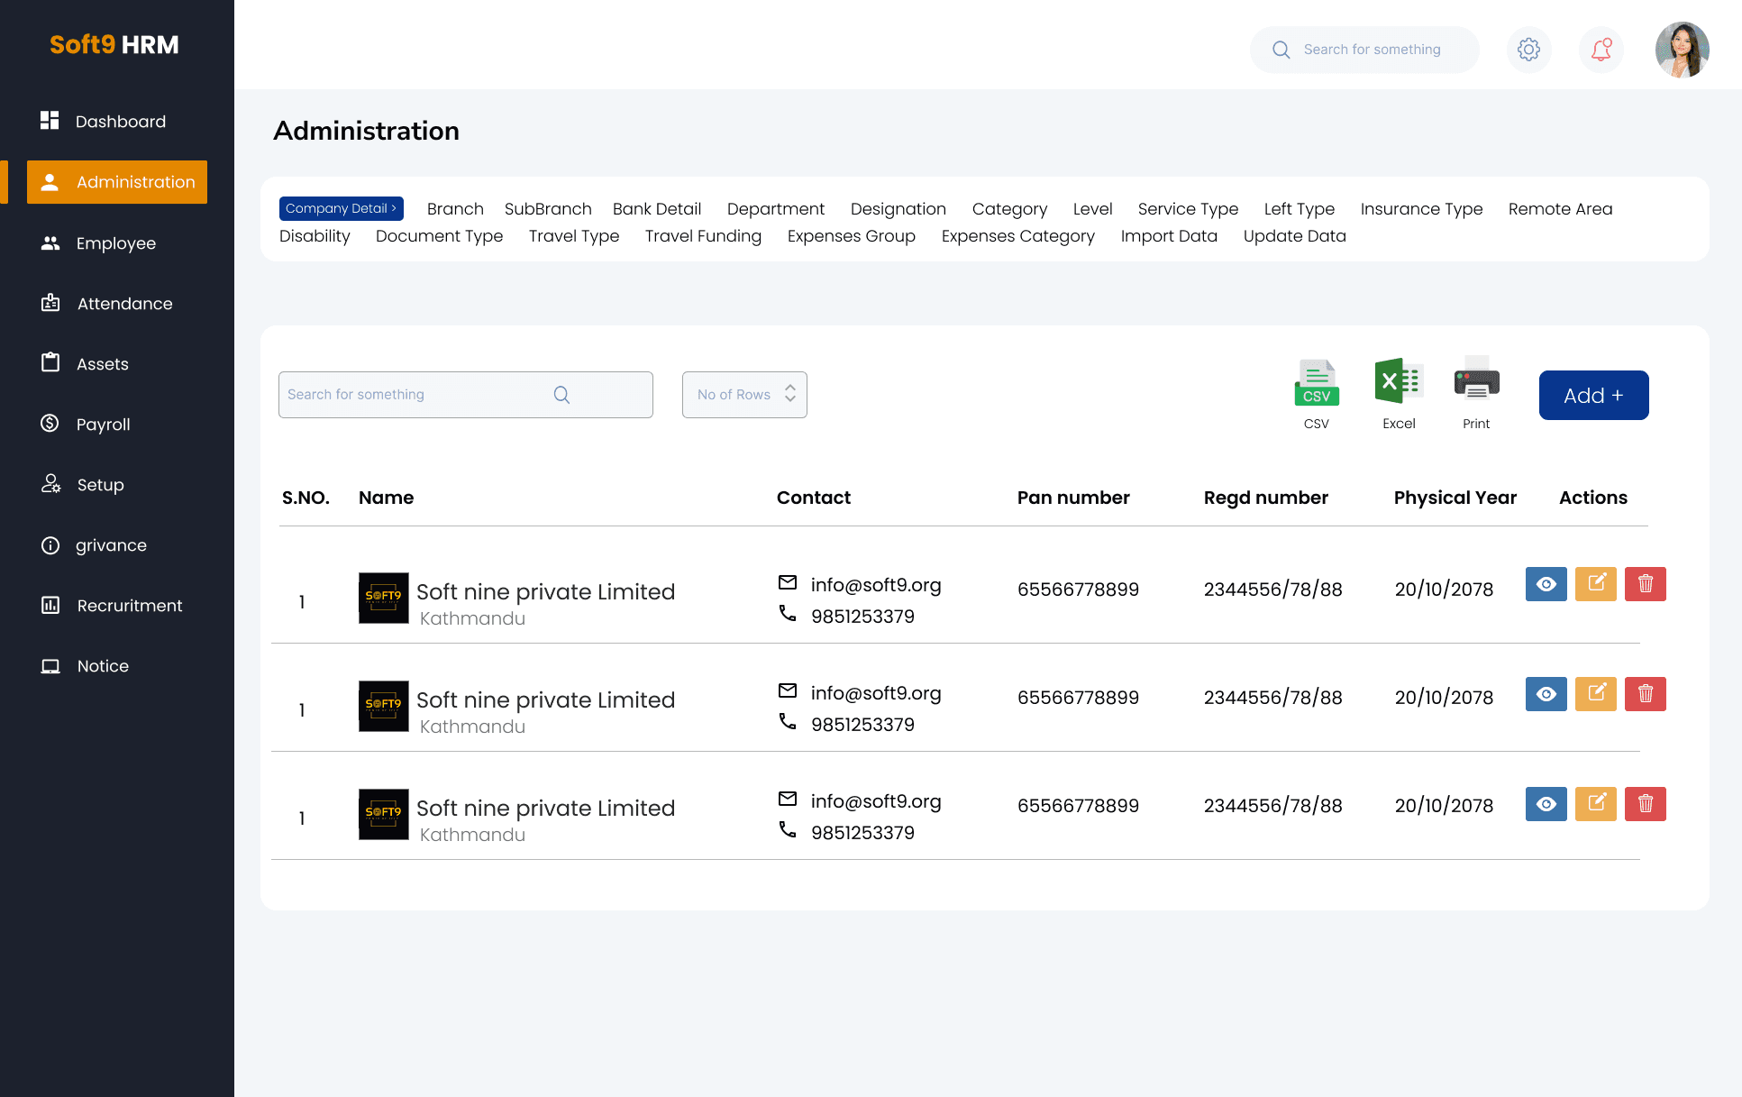Open the No of Rows dropdown
The width and height of the screenshot is (1742, 1097).
click(744, 395)
